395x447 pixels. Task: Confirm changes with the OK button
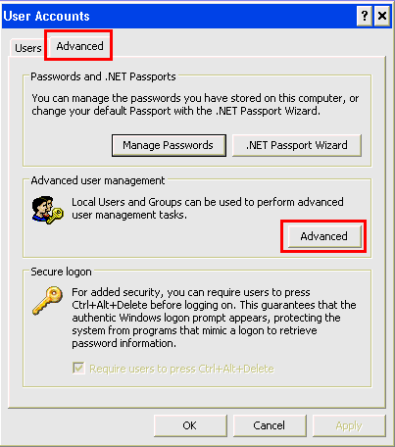point(190,425)
